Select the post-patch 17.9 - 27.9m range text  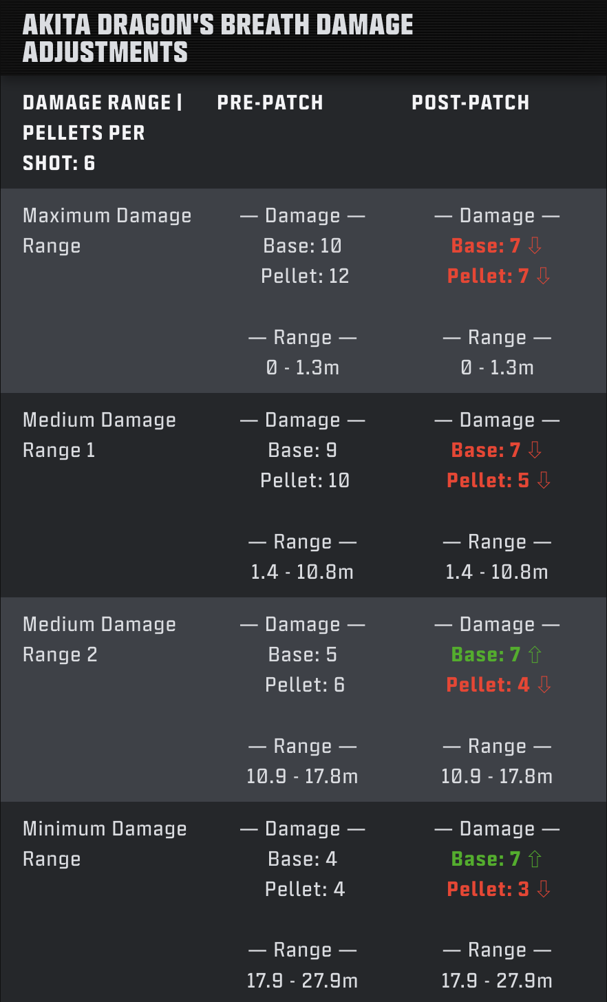click(x=497, y=980)
